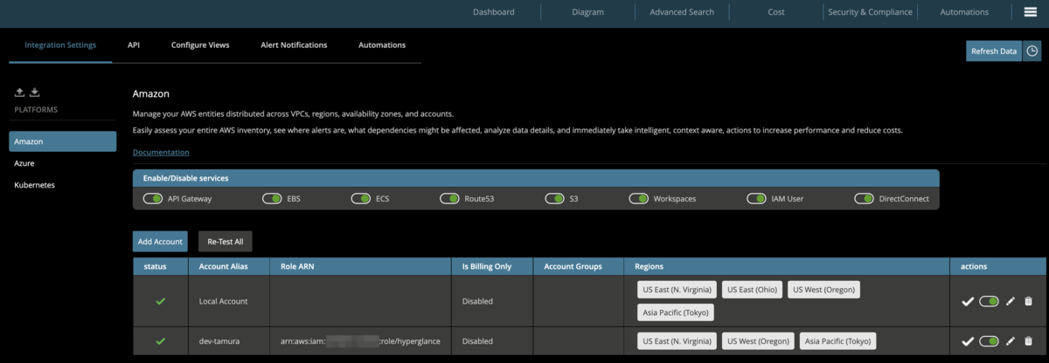Click Local Account's US West (Oregon) tag
This screenshot has height=363, width=1049.
click(824, 289)
